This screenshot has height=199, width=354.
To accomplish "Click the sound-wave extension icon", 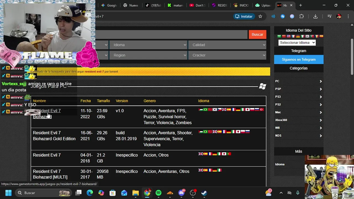I will click(273, 16).
